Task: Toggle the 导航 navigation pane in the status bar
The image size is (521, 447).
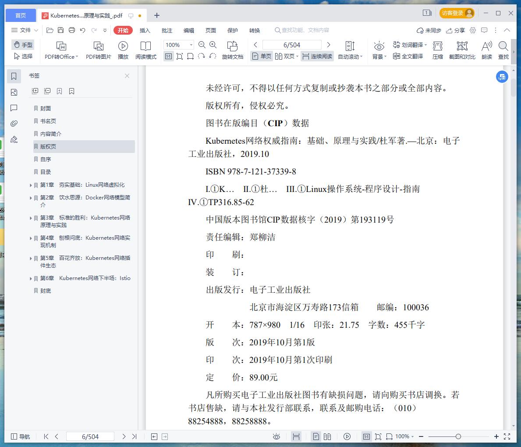Action: [21, 436]
